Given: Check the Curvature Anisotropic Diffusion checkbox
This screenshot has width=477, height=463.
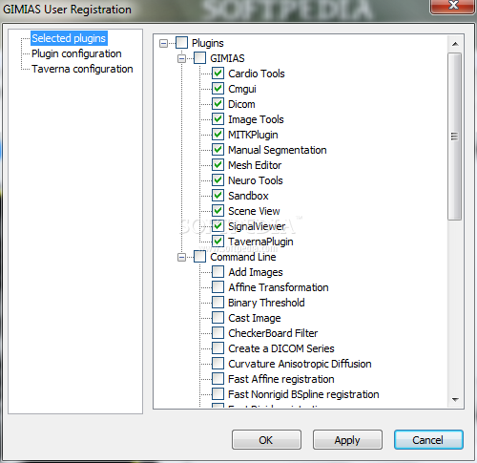Looking at the screenshot, I should pyautogui.click(x=218, y=364).
